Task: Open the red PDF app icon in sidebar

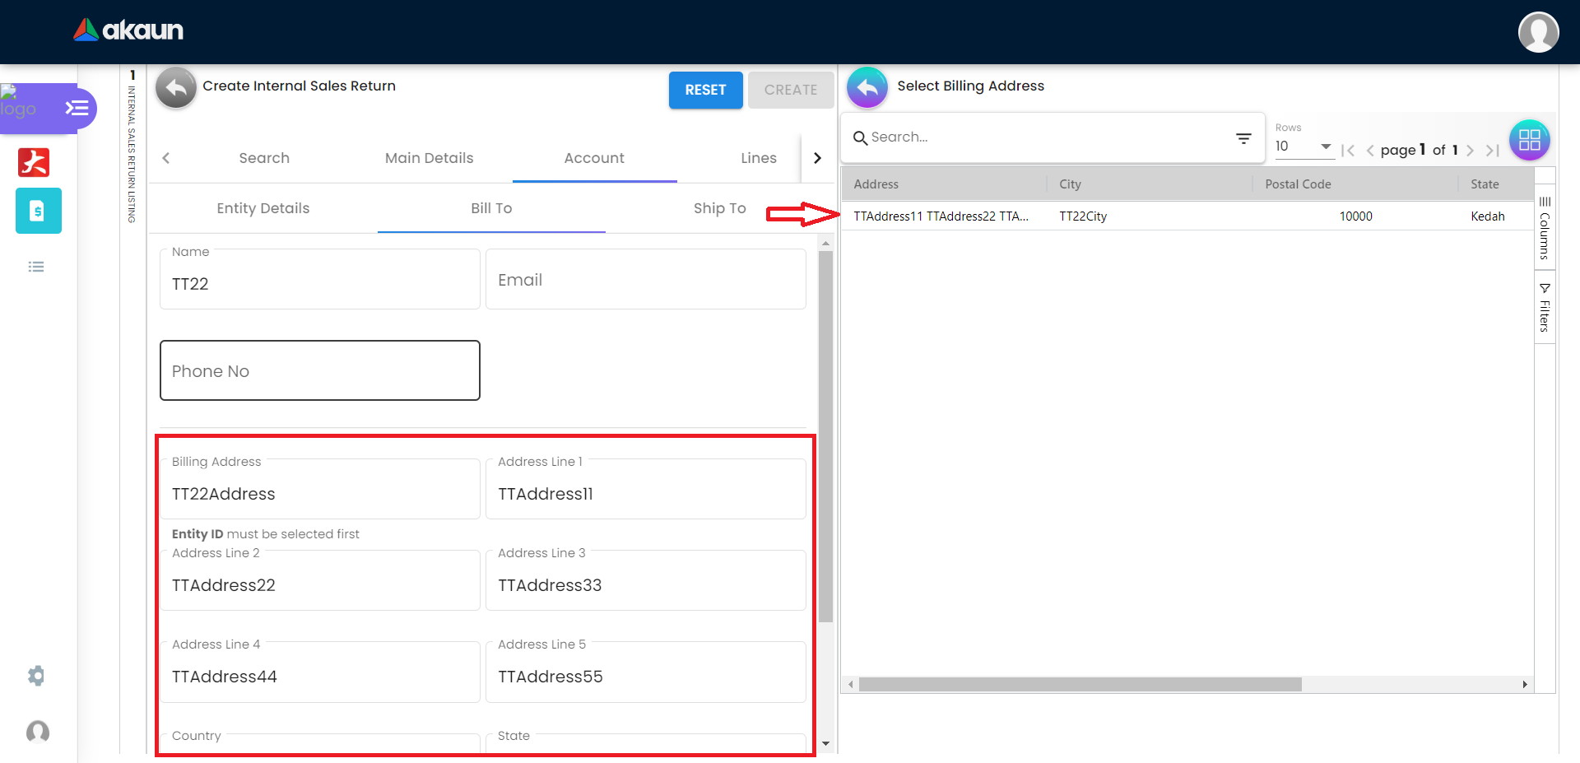Action: pos(34,162)
